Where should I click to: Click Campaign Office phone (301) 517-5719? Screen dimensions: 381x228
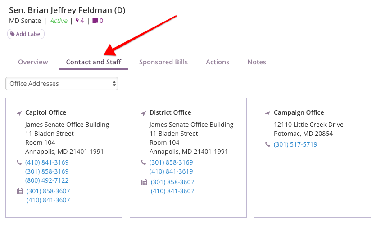coord(295,144)
